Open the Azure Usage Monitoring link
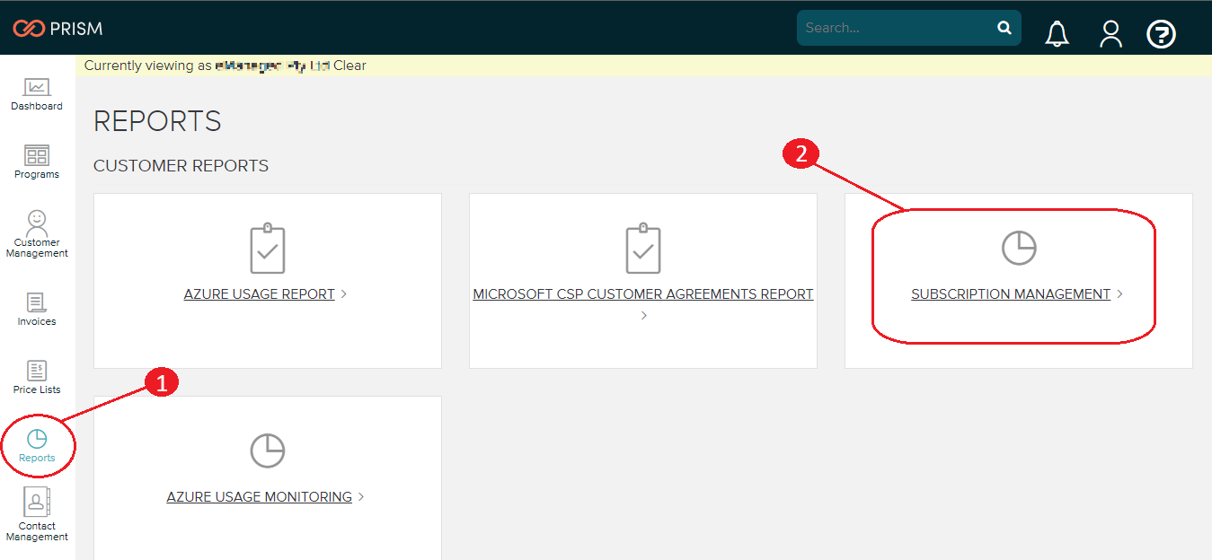1212x560 pixels. [x=259, y=497]
